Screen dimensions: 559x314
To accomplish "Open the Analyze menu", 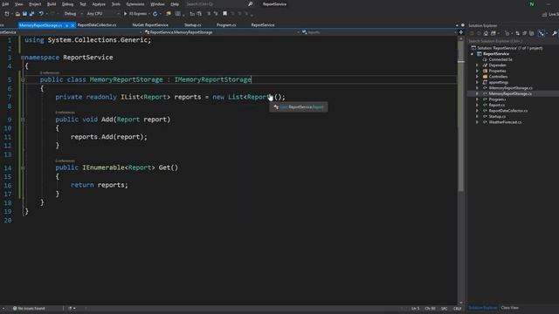I will click(99, 3).
